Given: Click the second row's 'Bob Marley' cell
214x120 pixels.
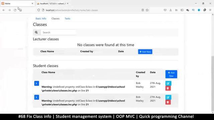Looking at the screenshot, I should [x=140, y=99].
